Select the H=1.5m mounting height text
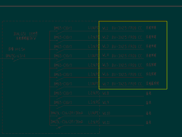 pyautogui.click(x=20, y=50)
